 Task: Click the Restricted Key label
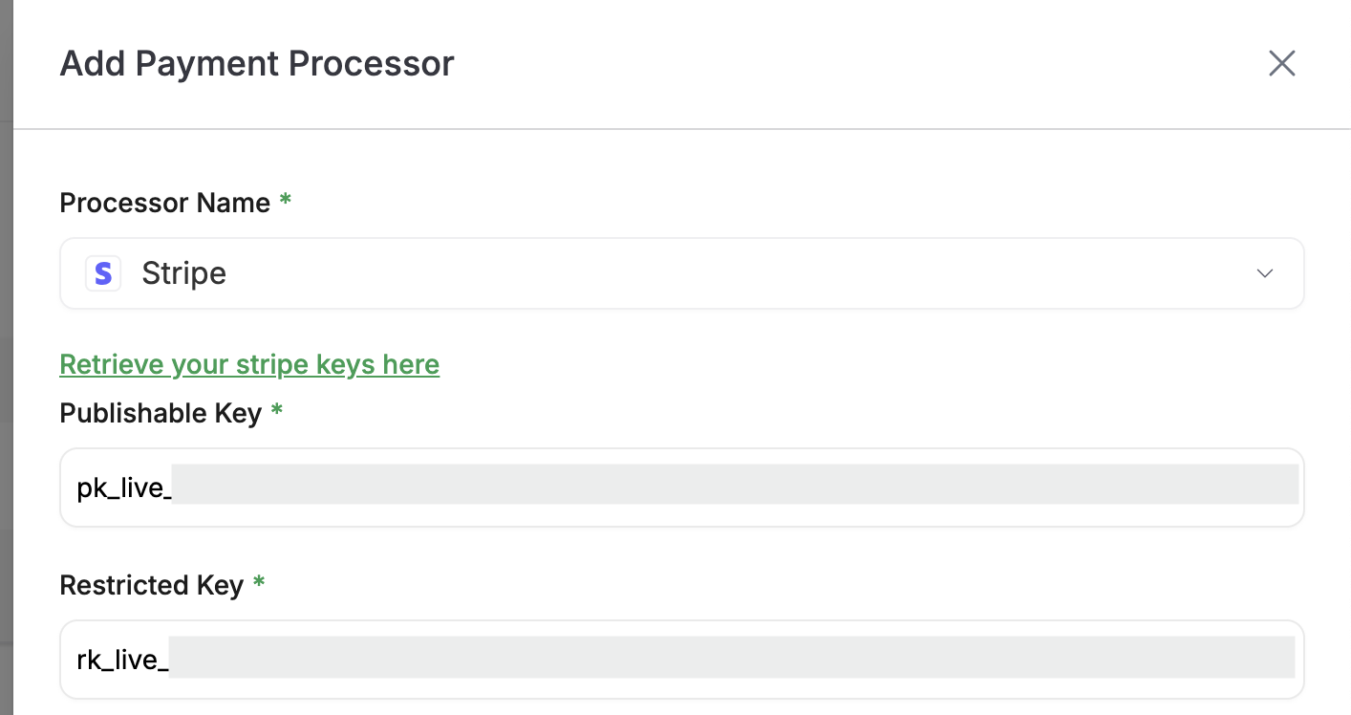[x=151, y=585]
